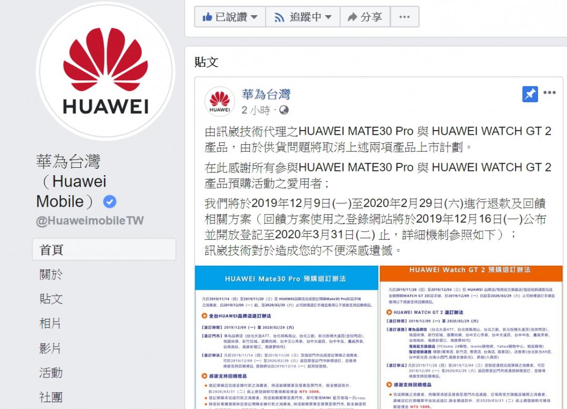Screen dimensions: 567x409
Task: Click the globe public-privacy icon under post name
Action: (284, 110)
